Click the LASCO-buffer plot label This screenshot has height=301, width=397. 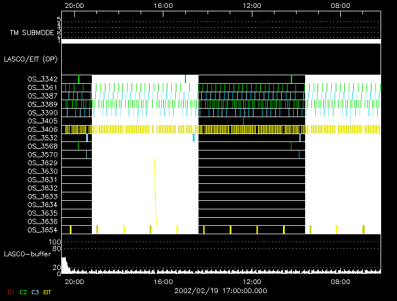pos(27,254)
